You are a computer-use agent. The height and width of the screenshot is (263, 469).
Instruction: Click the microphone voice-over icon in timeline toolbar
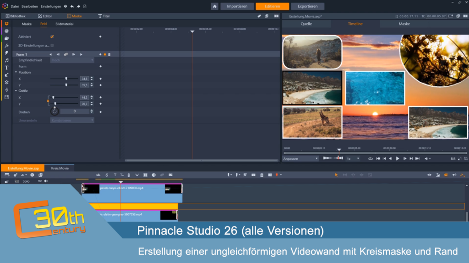point(129,175)
